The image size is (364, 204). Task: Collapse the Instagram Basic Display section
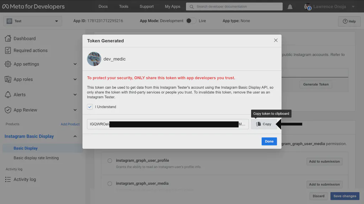pos(75,136)
